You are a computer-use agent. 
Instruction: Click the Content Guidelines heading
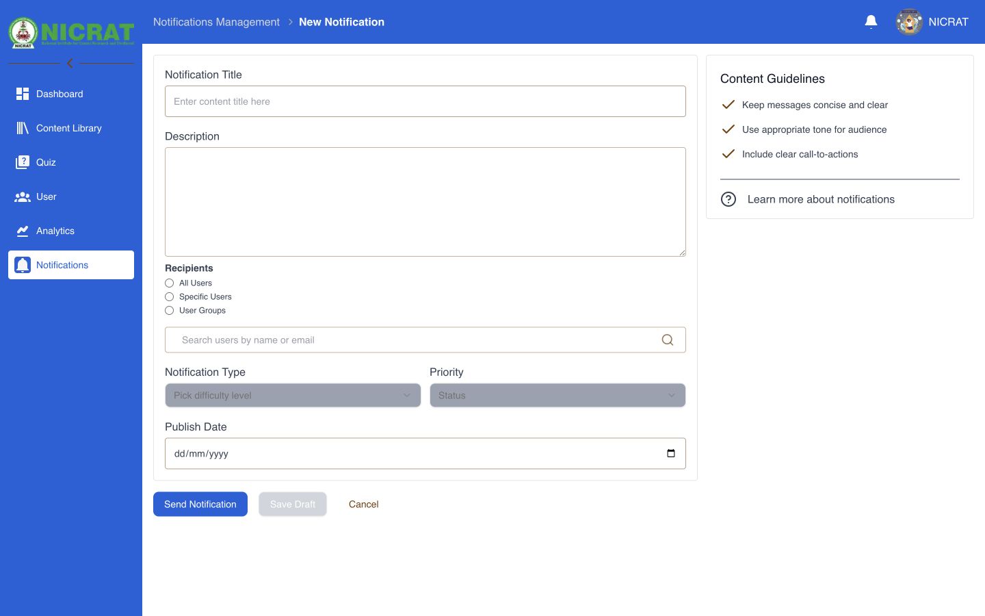pos(772,79)
